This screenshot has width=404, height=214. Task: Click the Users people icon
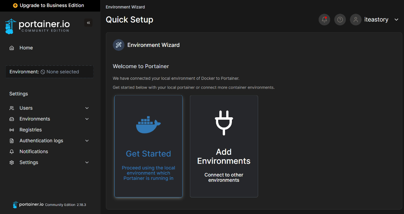12,108
